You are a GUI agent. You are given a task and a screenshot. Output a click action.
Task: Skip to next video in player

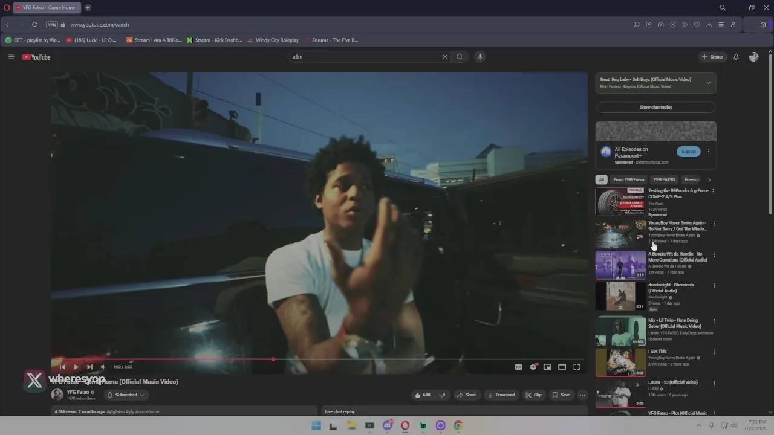(89, 367)
